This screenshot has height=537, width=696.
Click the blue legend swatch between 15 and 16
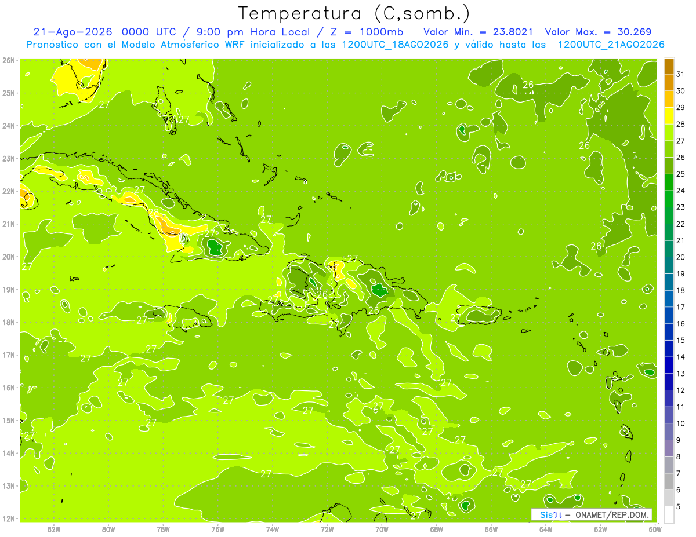tap(669, 332)
